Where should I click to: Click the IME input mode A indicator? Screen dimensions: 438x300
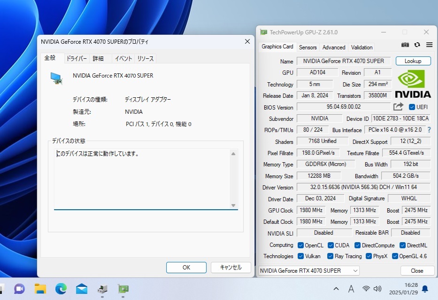coord(351,289)
